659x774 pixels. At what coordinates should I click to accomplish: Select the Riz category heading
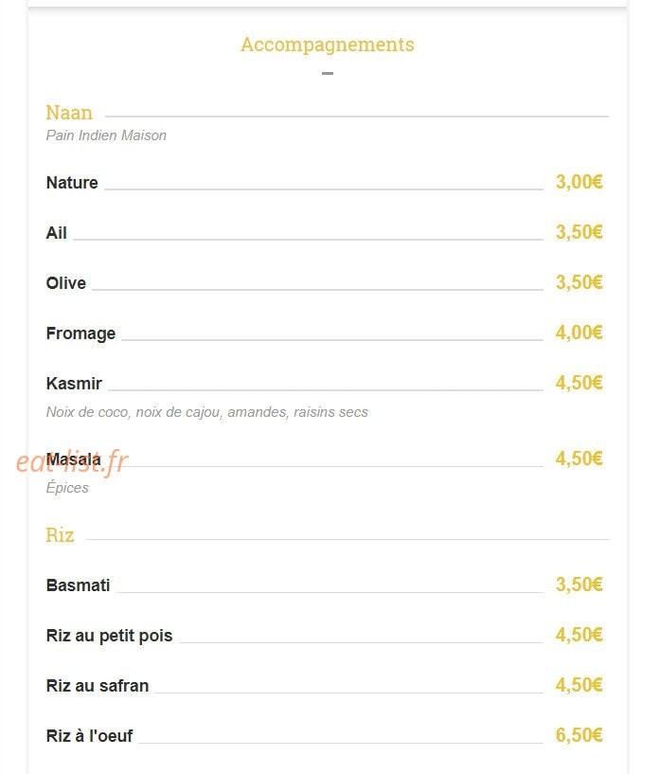[x=60, y=535]
